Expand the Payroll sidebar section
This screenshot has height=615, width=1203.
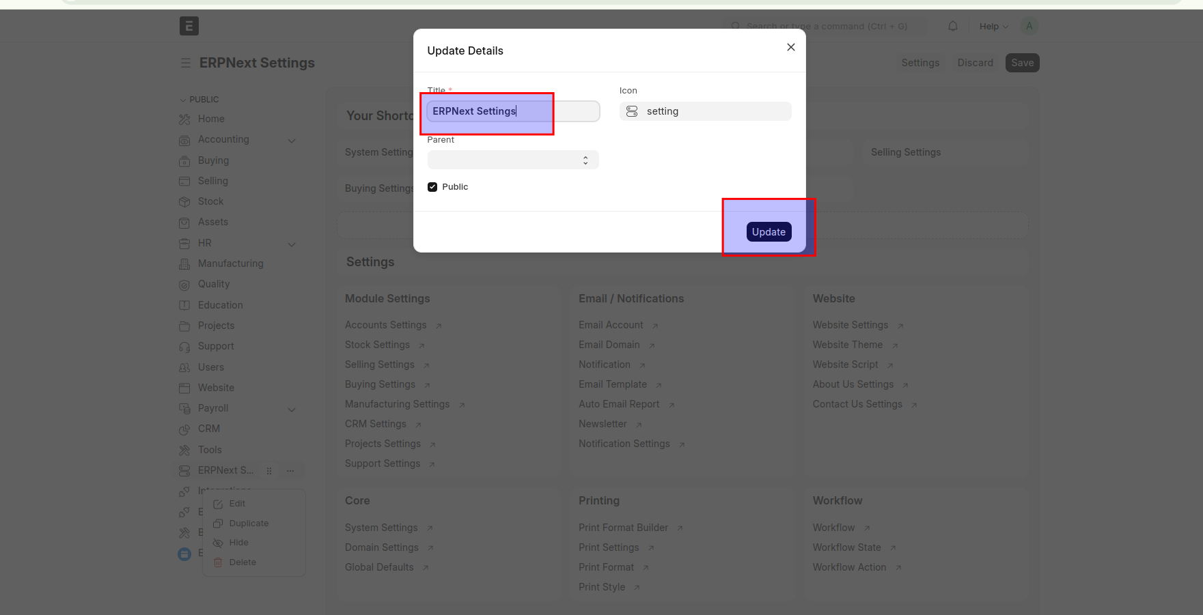point(292,409)
